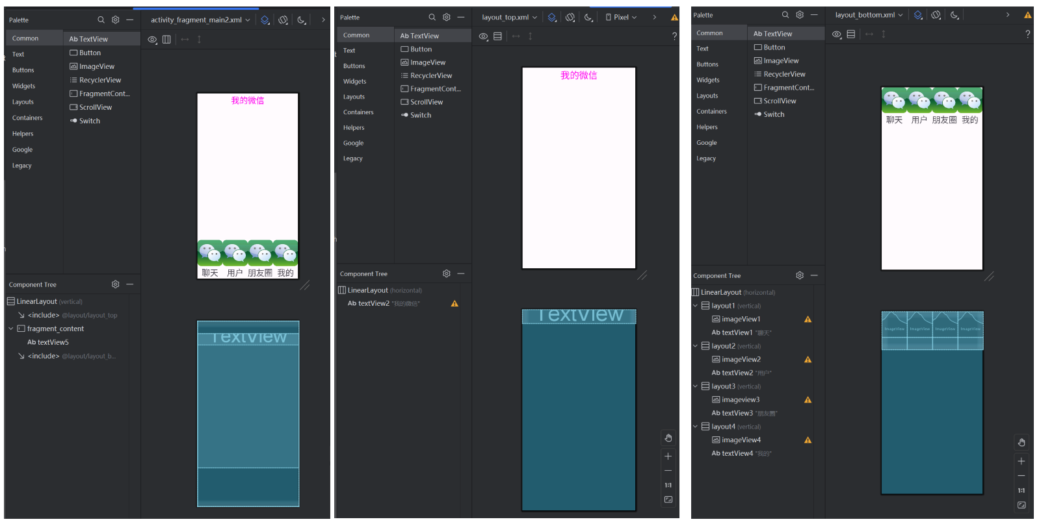1039x524 pixels.
Task: Zoom out with minus in layout_top canvas
Action: click(x=668, y=471)
